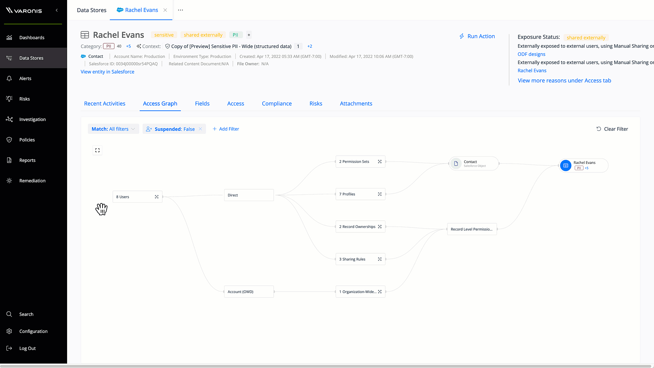Select the Direct node in the graph
The width and height of the screenshot is (654, 368).
(249, 195)
